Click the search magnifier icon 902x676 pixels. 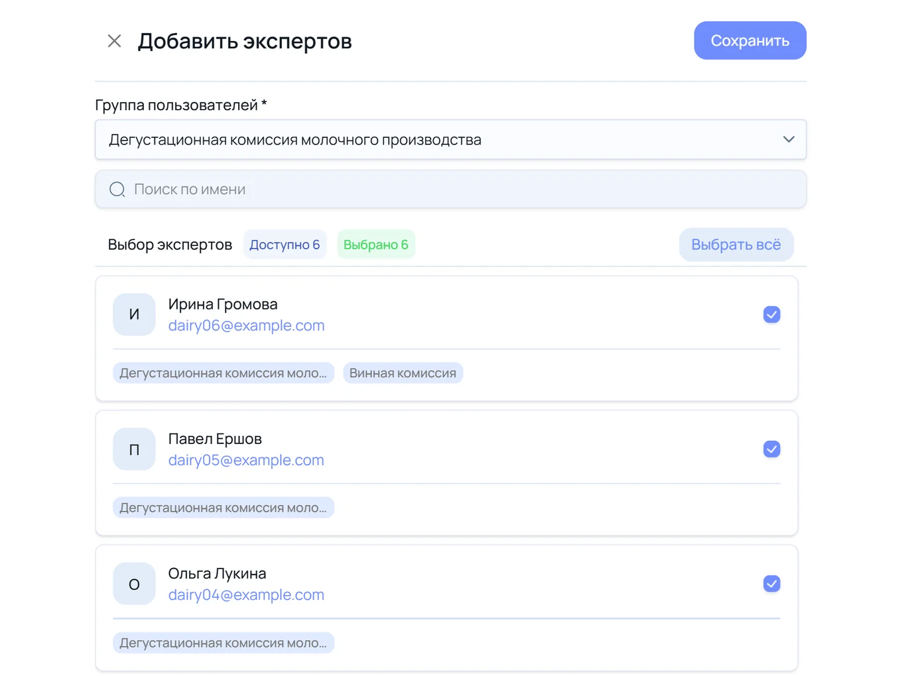click(x=117, y=190)
